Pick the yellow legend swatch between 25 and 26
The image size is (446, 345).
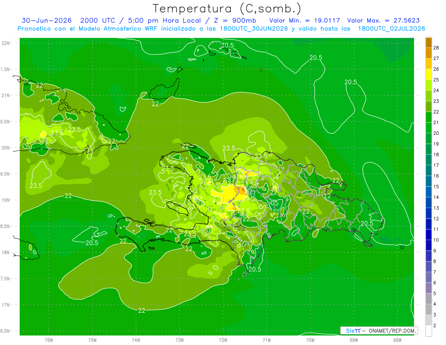429,74
